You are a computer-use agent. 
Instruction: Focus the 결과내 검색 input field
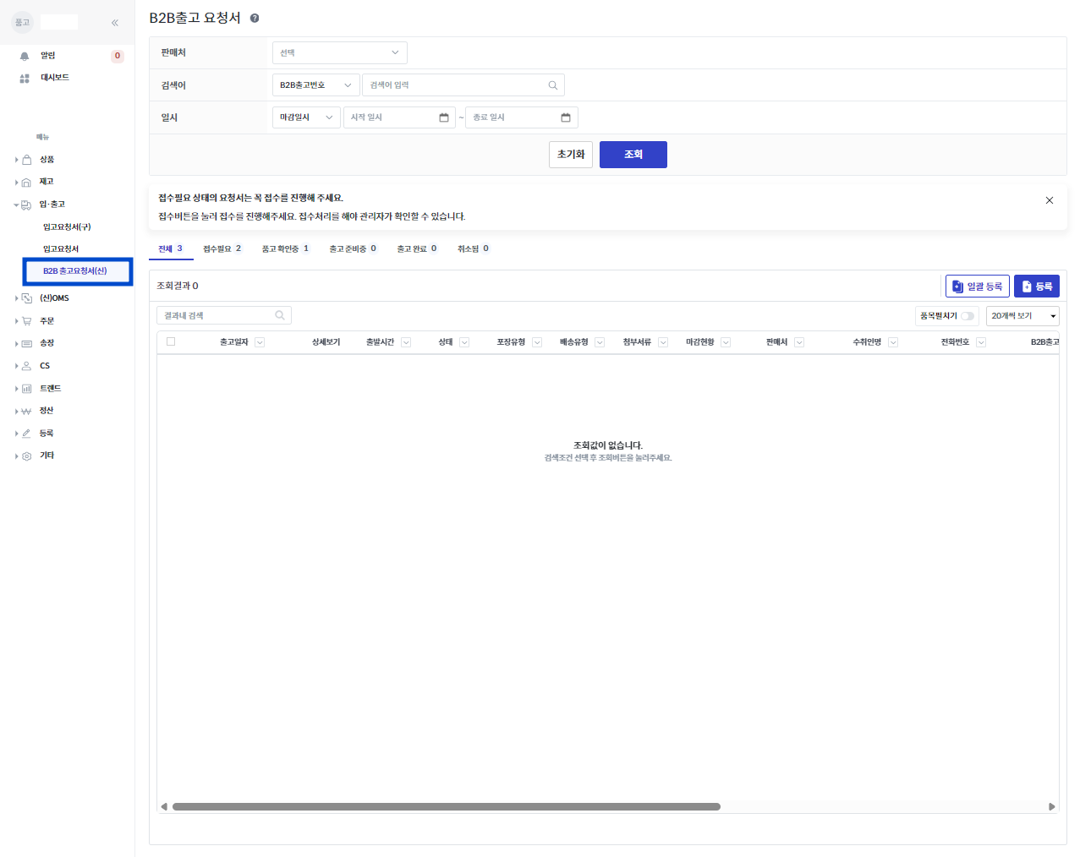pyautogui.click(x=224, y=315)
